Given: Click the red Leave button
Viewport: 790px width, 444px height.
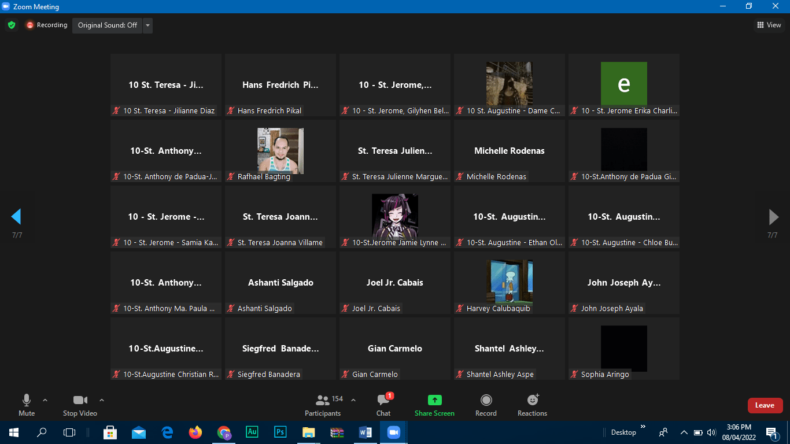Looking at the screenshot, I should (x=765, y=405).
